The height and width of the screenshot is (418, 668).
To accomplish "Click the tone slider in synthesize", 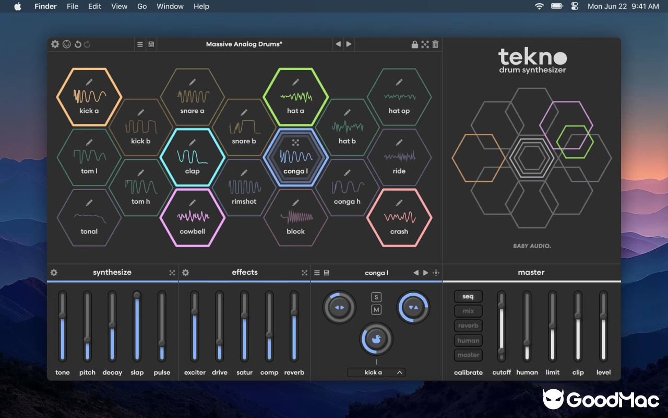I will (x=63, y=327).
